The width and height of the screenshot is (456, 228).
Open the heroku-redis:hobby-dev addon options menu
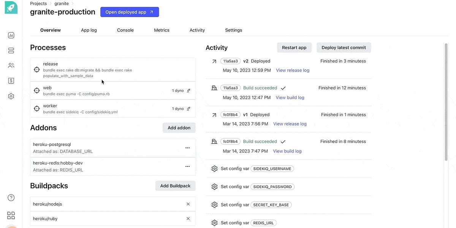[187, 166]
